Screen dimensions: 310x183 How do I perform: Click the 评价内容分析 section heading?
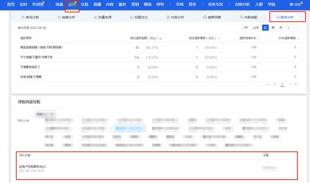(x=29, y=102)
